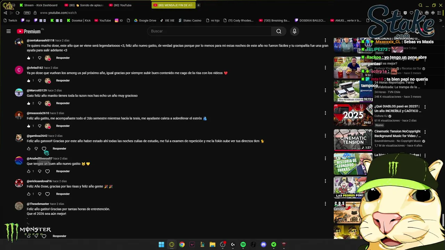Open @Marco03129 channel name link
The width and height of the screenshot is (445, 250).
pos(37,90)
